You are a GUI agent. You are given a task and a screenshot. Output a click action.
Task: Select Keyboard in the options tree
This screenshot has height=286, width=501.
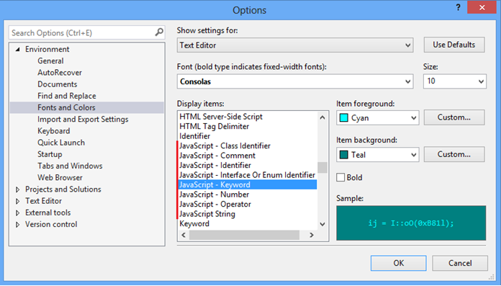(54, 131)
